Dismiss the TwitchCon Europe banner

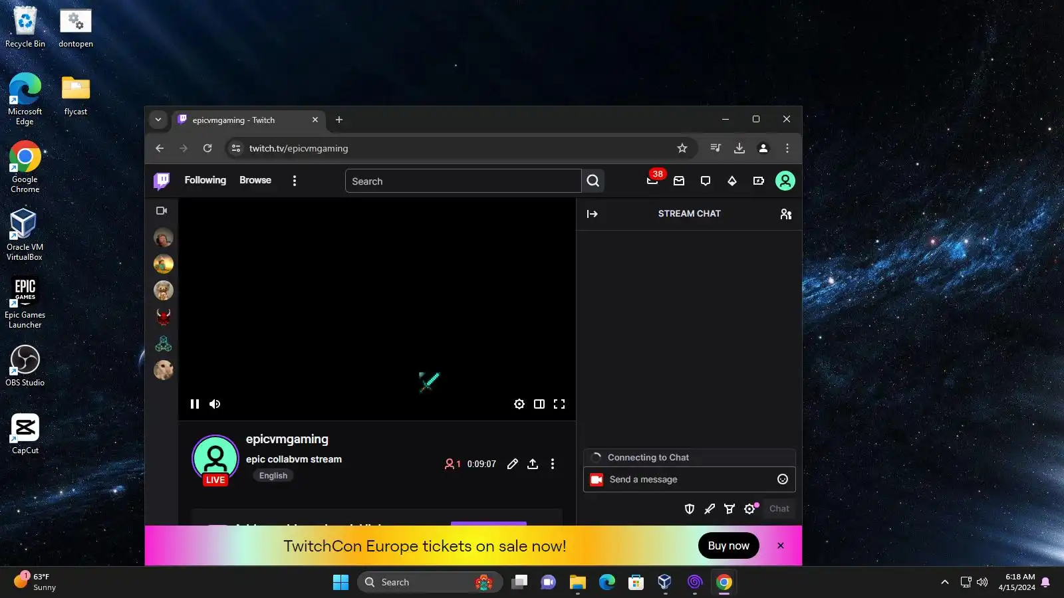pos(781,546)
